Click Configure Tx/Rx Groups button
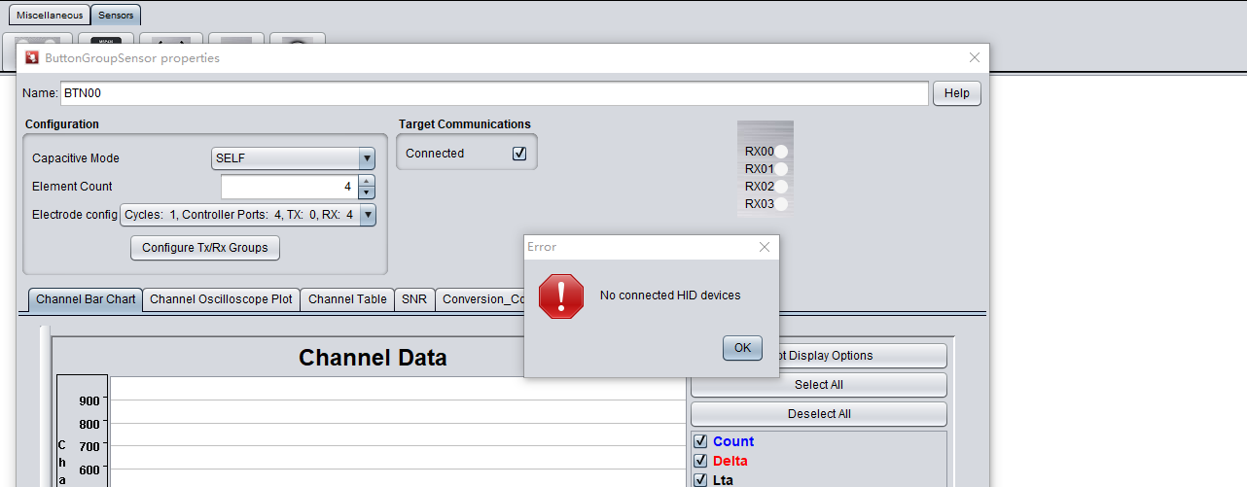The height and width of the screenshot is (487, 1247). [205, 248]
